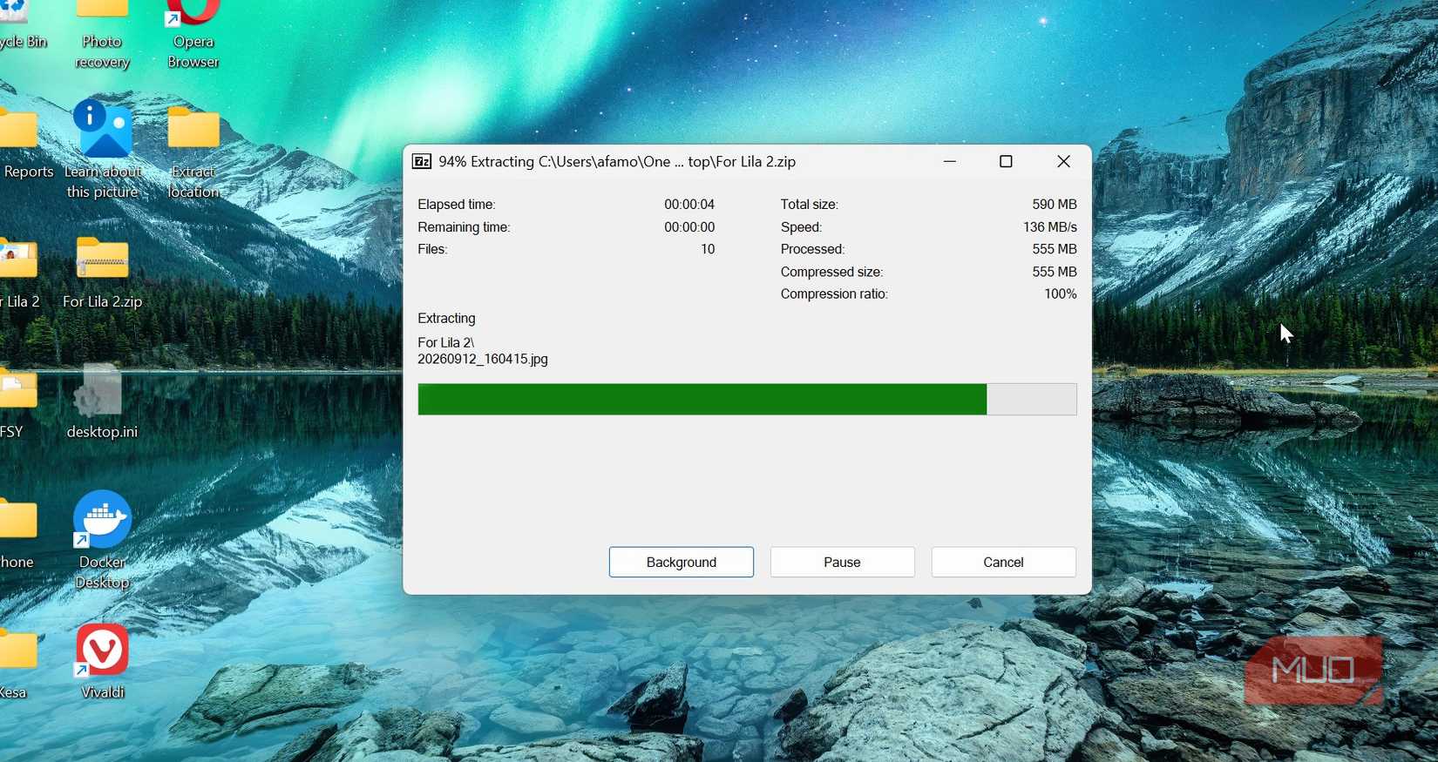Click the Remaining time value 00:00:00
This screenshot has width=1438, height=762.
pyautogui.click(x=689, y=226)
